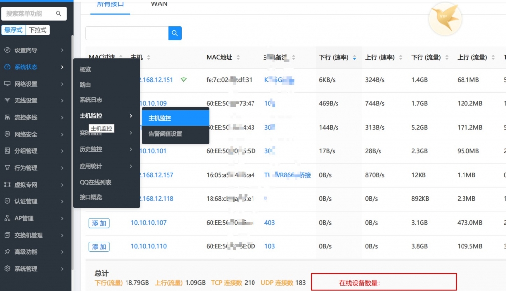The image size is (506, 291).
Task: Click 添加 button for 10.10.10.107
Action: pyautogui.click(x=99, y=223)
